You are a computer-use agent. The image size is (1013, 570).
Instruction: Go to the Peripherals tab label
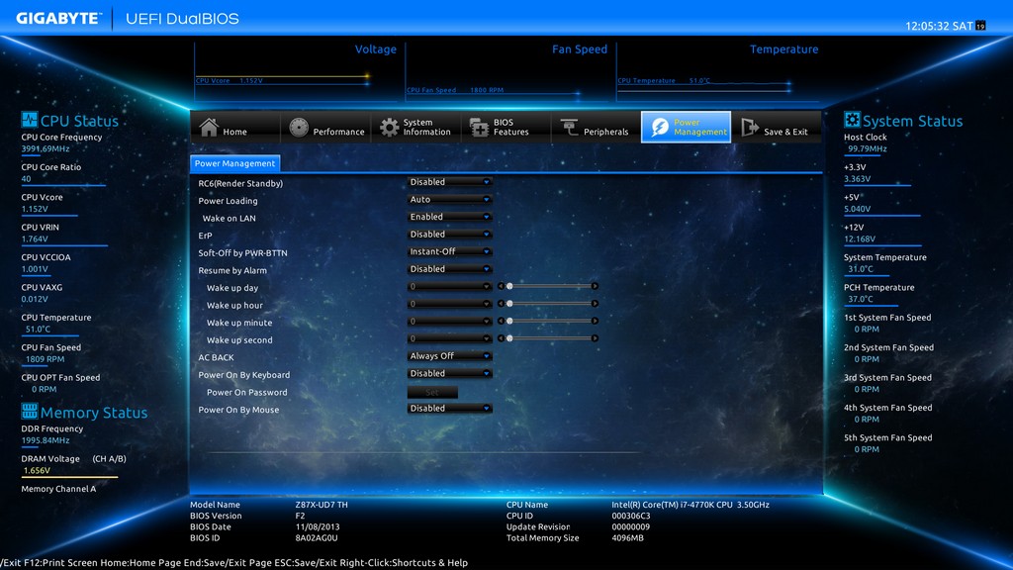(x=605, y=132)
